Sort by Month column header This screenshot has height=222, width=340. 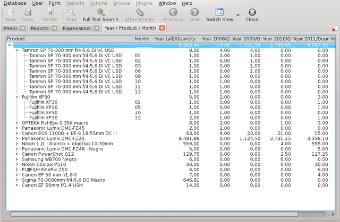point(143,39)
